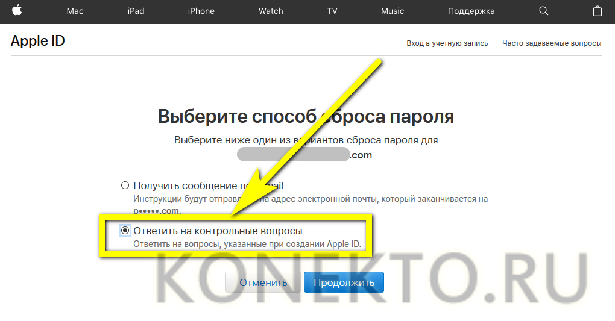Click the Выберите способ сброса пароля heading
The width and height of the screenshot is (615, 321).
306,116
